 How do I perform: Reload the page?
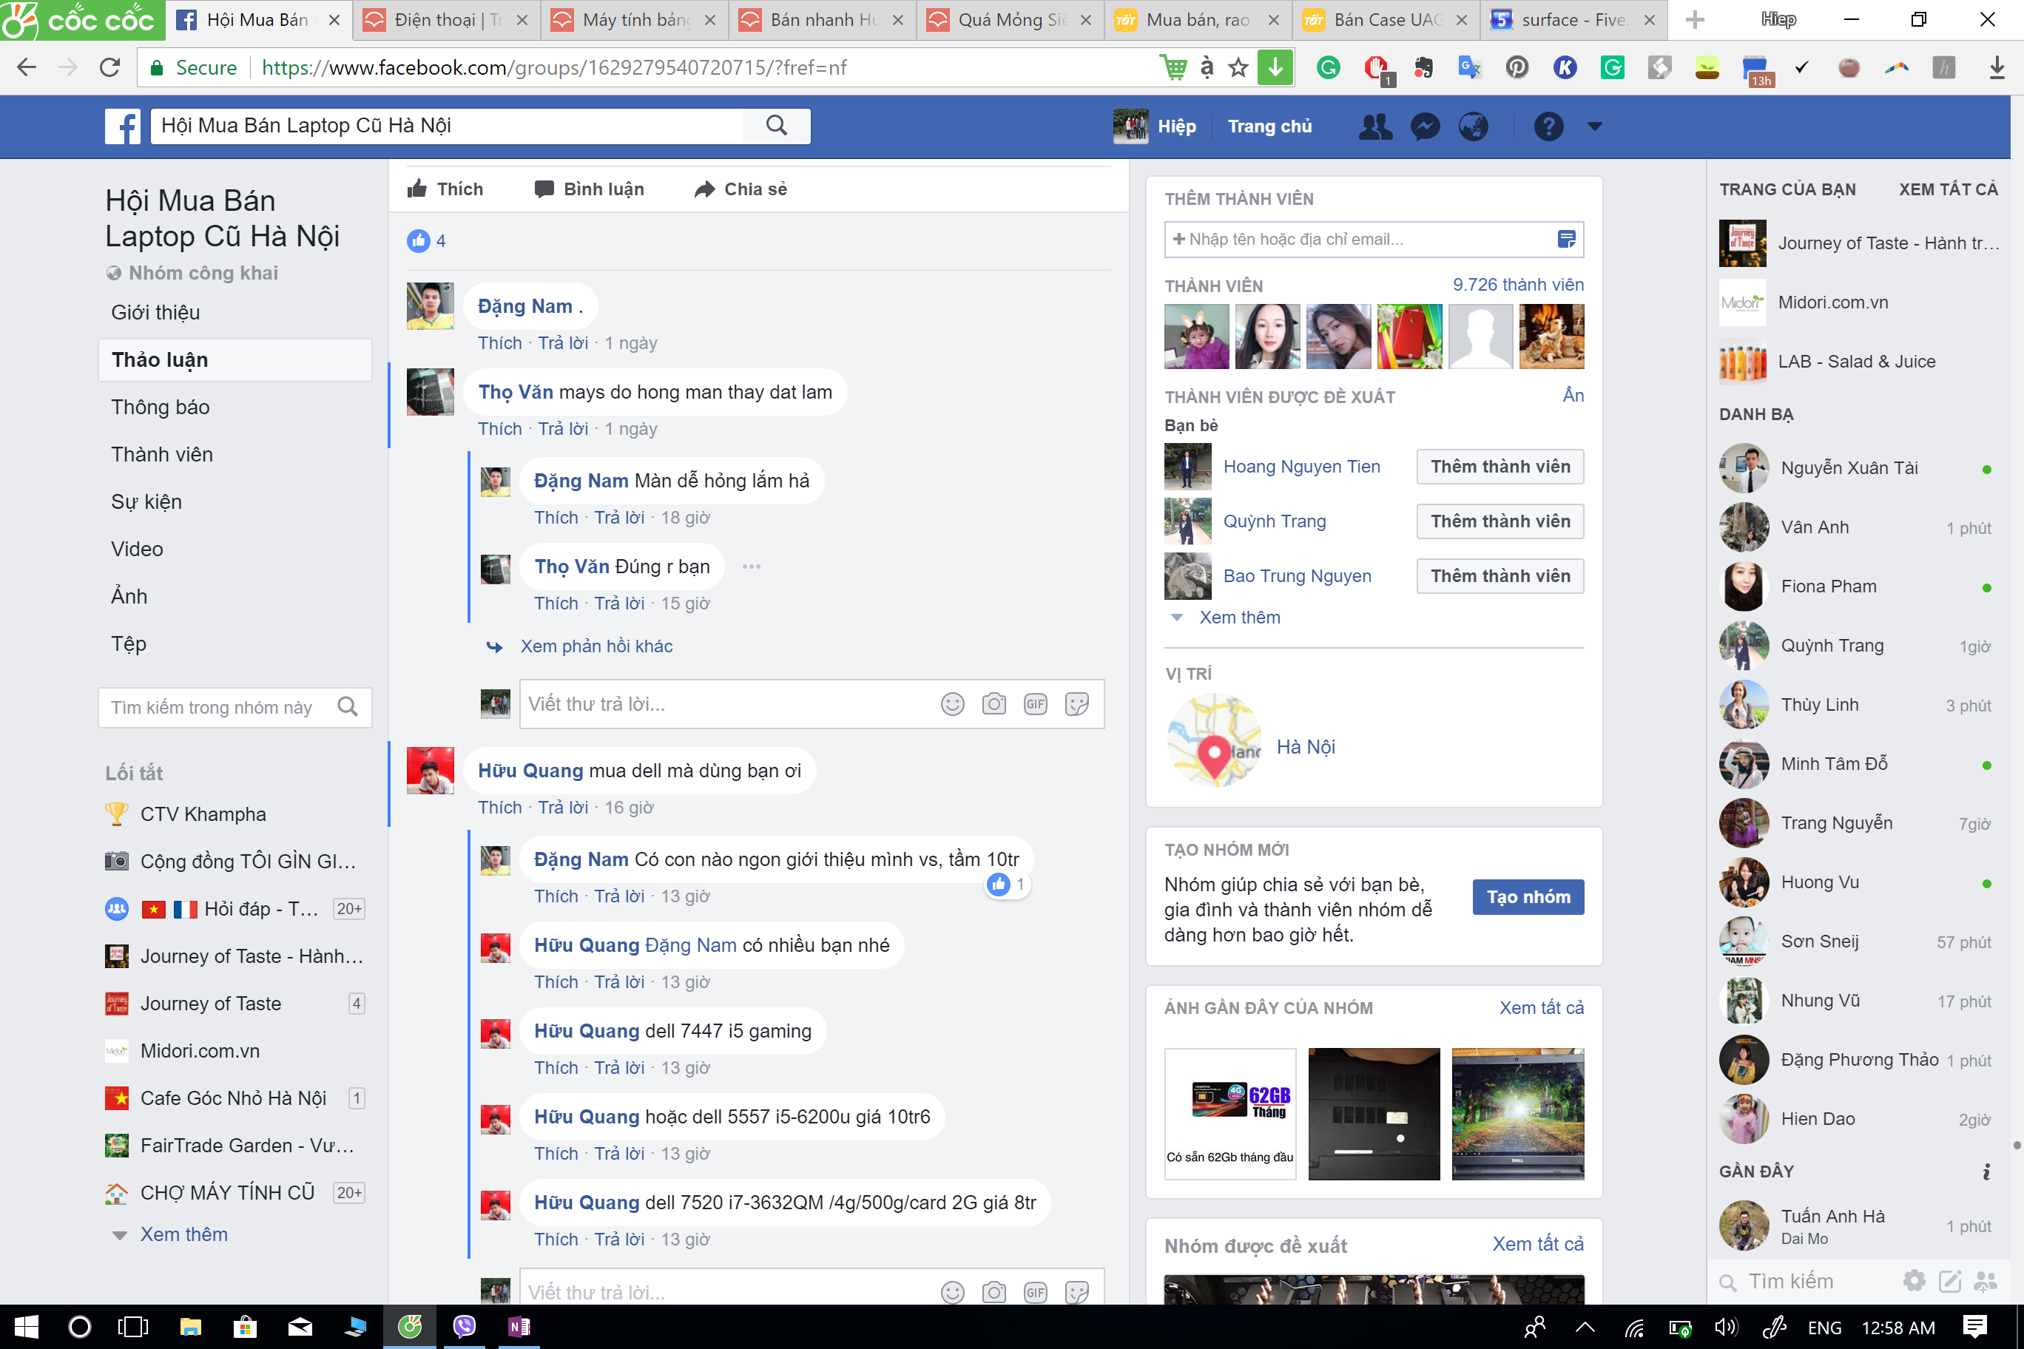point(109,67)
